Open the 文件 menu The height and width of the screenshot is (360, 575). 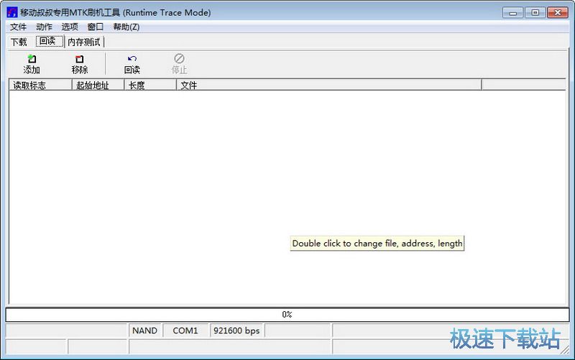[18, 27]
